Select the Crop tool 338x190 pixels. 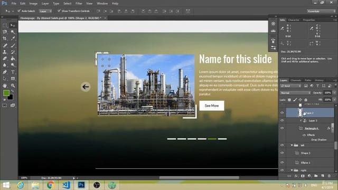(x=5, y=39)
